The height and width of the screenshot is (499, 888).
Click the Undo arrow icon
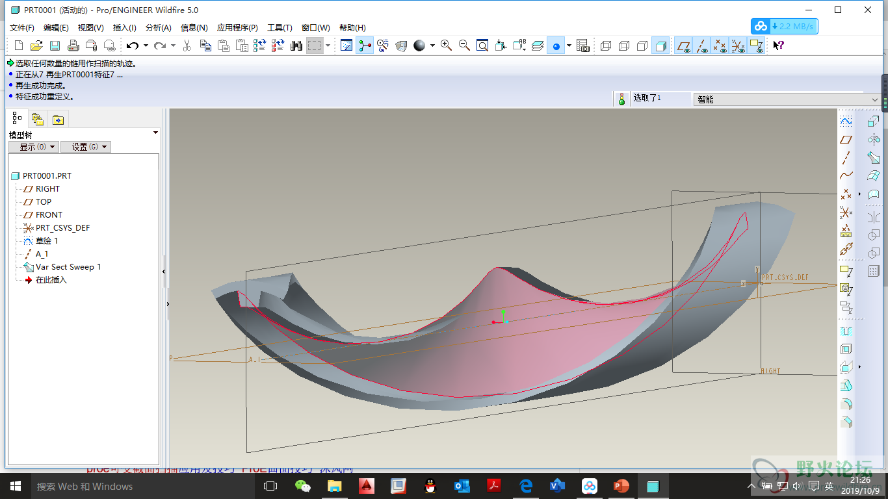(x=133, y=45)
